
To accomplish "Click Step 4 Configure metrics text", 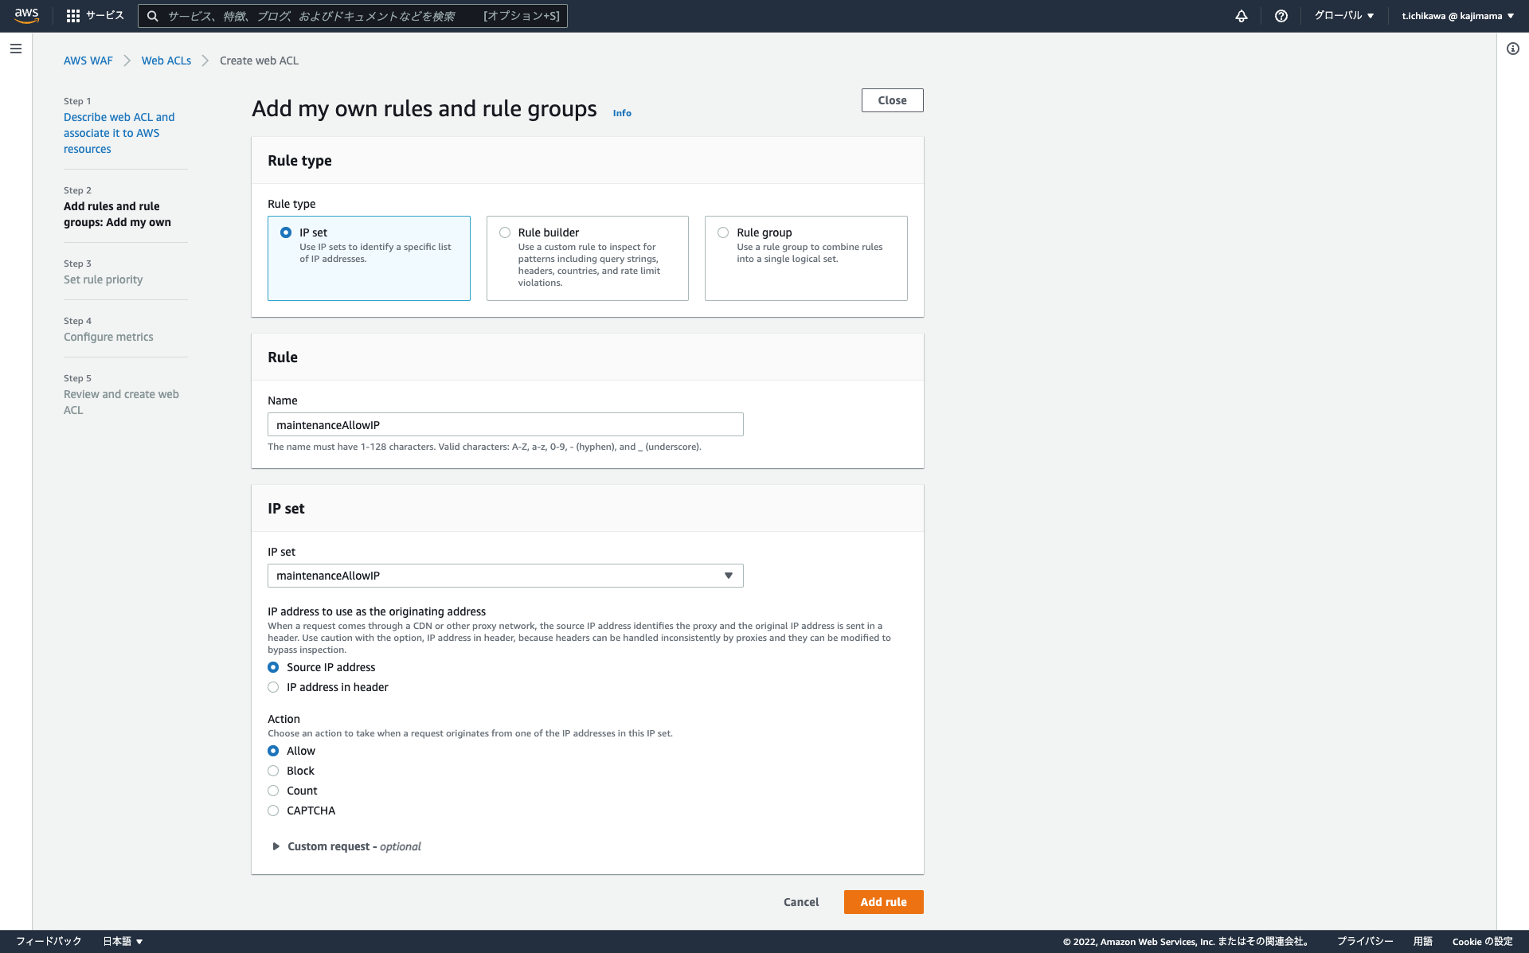I will (108, 337).
